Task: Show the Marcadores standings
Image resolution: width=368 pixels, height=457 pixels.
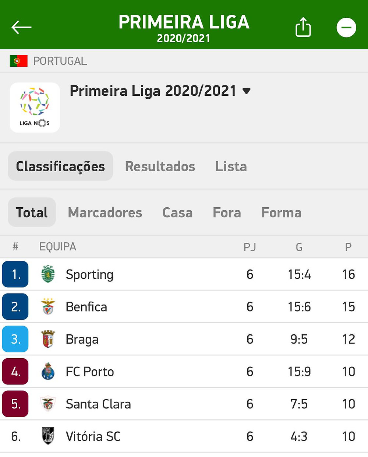Action: coord(105,212)
